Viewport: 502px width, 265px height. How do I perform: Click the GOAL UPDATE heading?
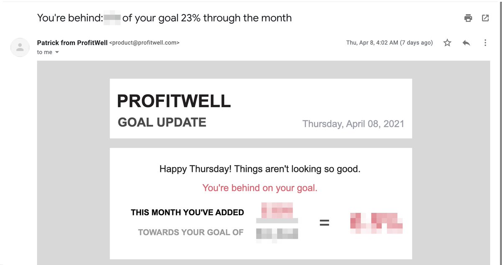[162, 122]
